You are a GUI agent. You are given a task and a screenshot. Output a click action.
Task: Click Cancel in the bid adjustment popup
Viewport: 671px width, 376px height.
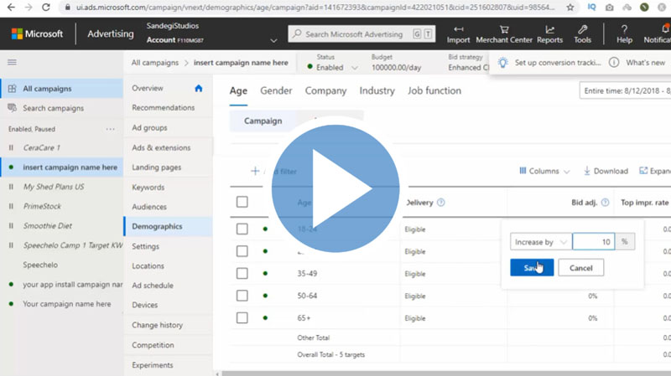580,267
